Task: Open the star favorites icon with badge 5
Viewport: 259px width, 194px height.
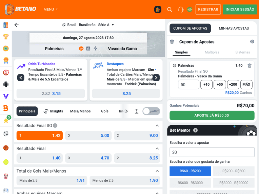Action: [x=6, y=120]
